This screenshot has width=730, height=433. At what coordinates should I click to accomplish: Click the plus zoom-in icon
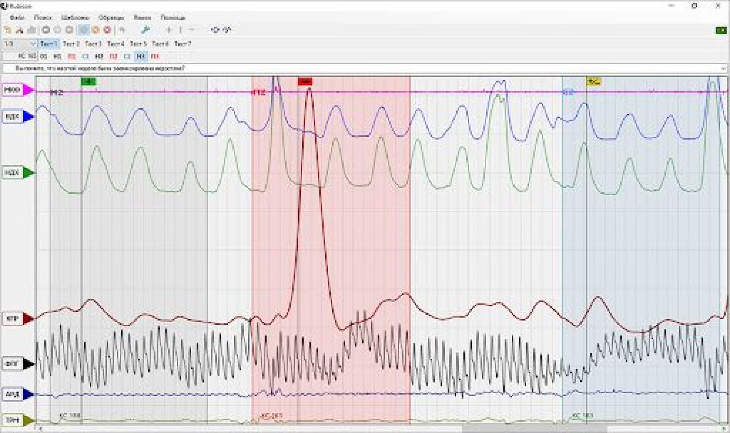pyautogui.click(x=169, y=30)
